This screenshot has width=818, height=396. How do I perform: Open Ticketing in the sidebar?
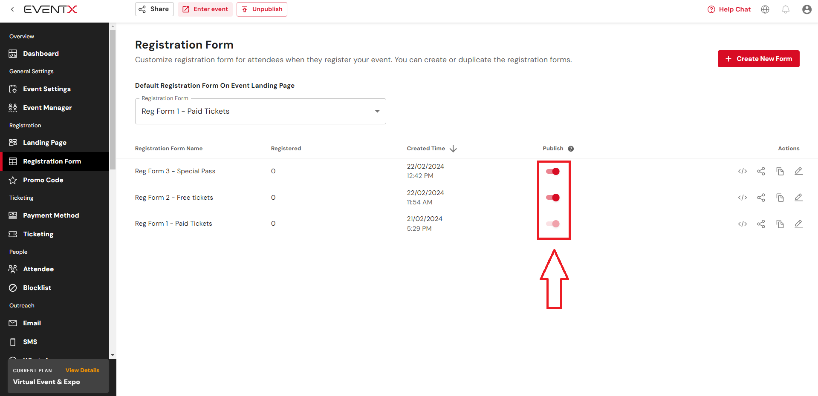coord(55,234)
